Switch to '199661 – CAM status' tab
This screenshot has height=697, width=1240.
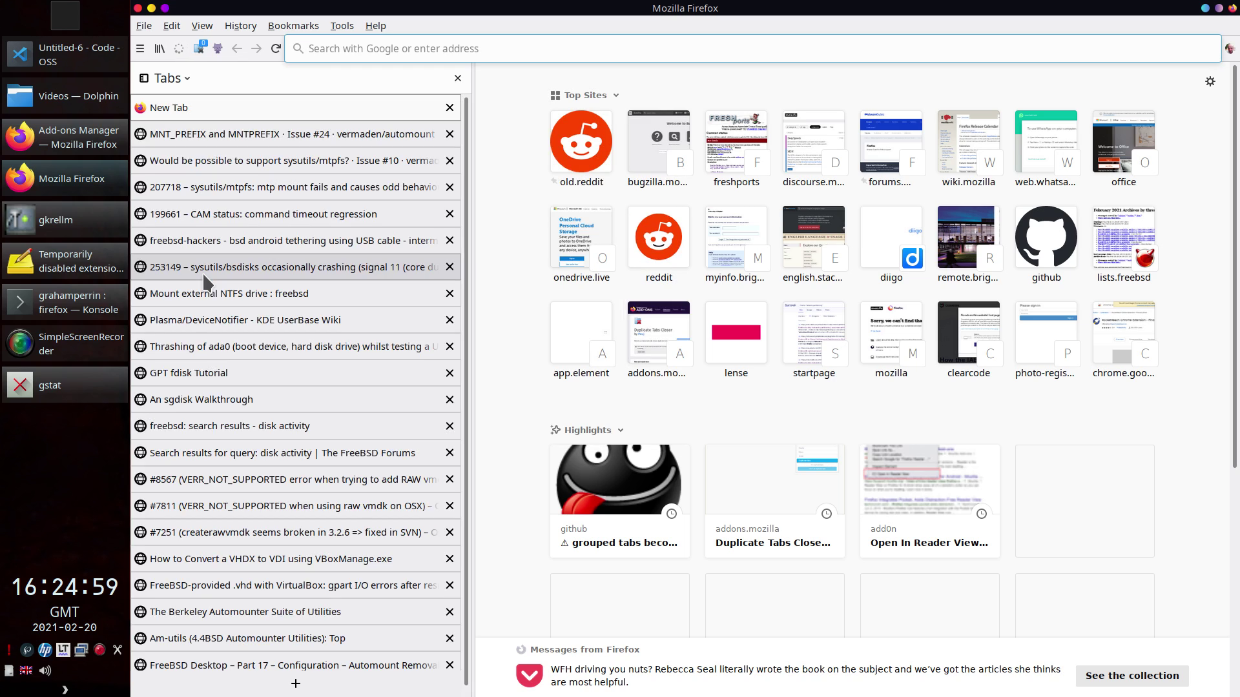click(x=296, y=214)
